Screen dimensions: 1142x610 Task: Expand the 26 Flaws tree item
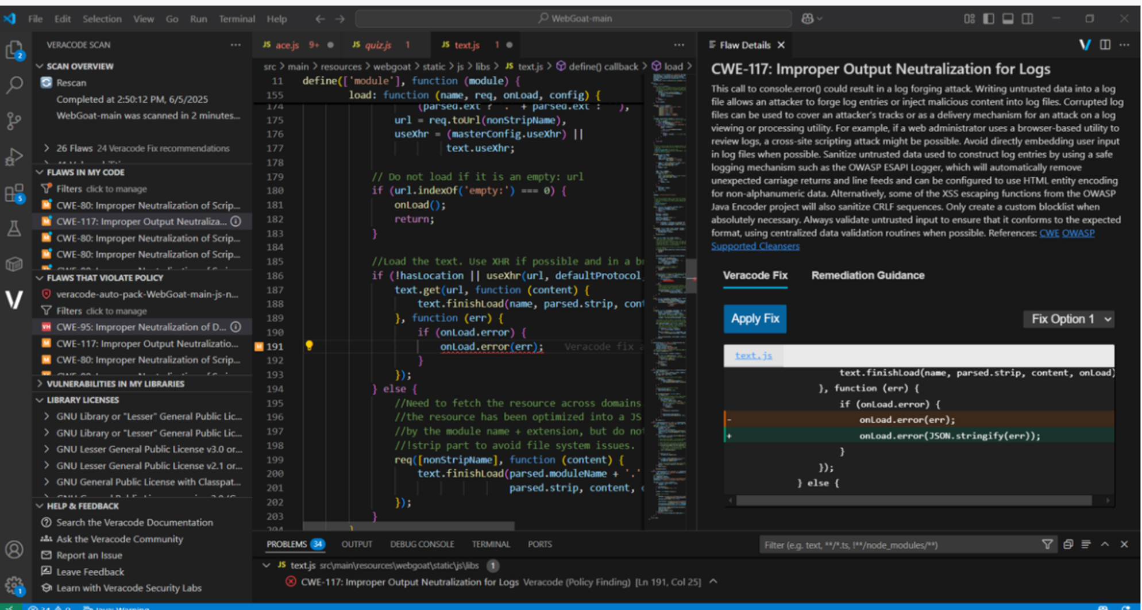tap(47, 148)
